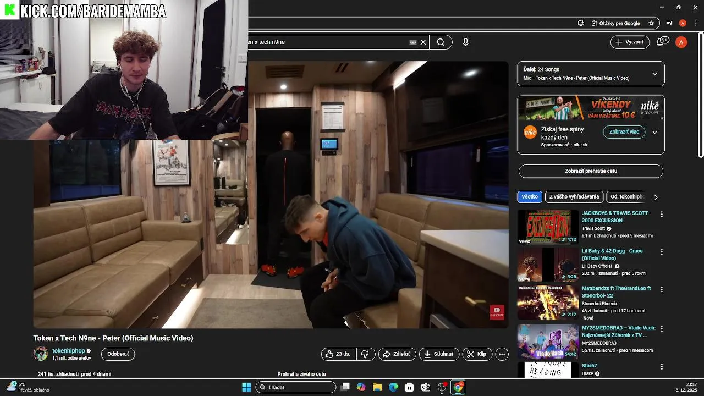
Task: Open the Chrome three-dot menu
Action: (x=696, y=23)
